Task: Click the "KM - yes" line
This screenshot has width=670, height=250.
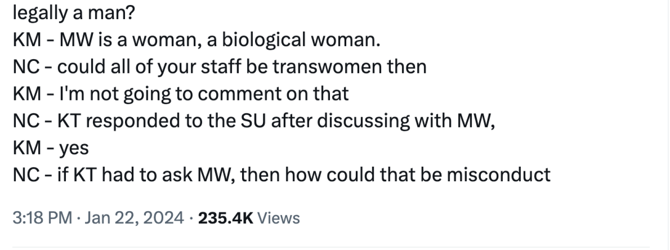Action: (51, 147)
